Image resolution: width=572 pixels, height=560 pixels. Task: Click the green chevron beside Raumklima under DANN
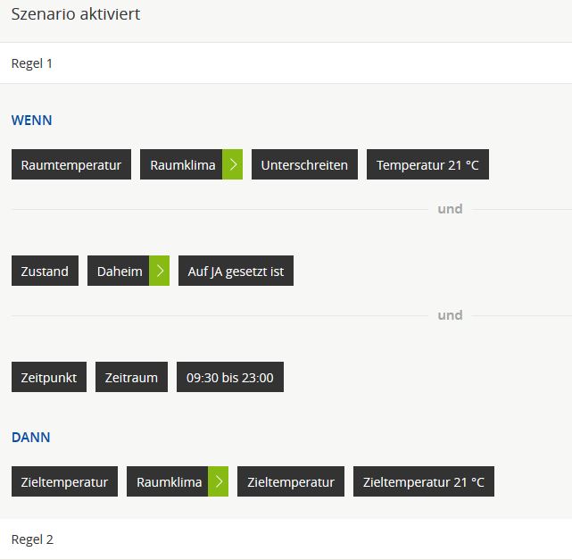pyautogui.click(x=219, y=481)
